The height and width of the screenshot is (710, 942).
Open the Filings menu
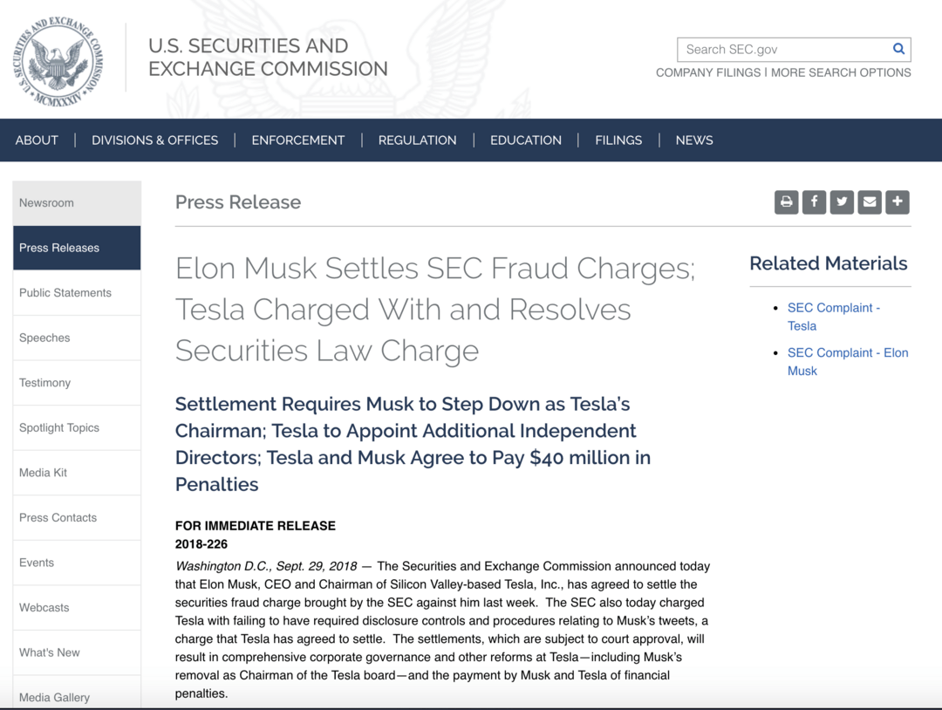click(618, 140)
